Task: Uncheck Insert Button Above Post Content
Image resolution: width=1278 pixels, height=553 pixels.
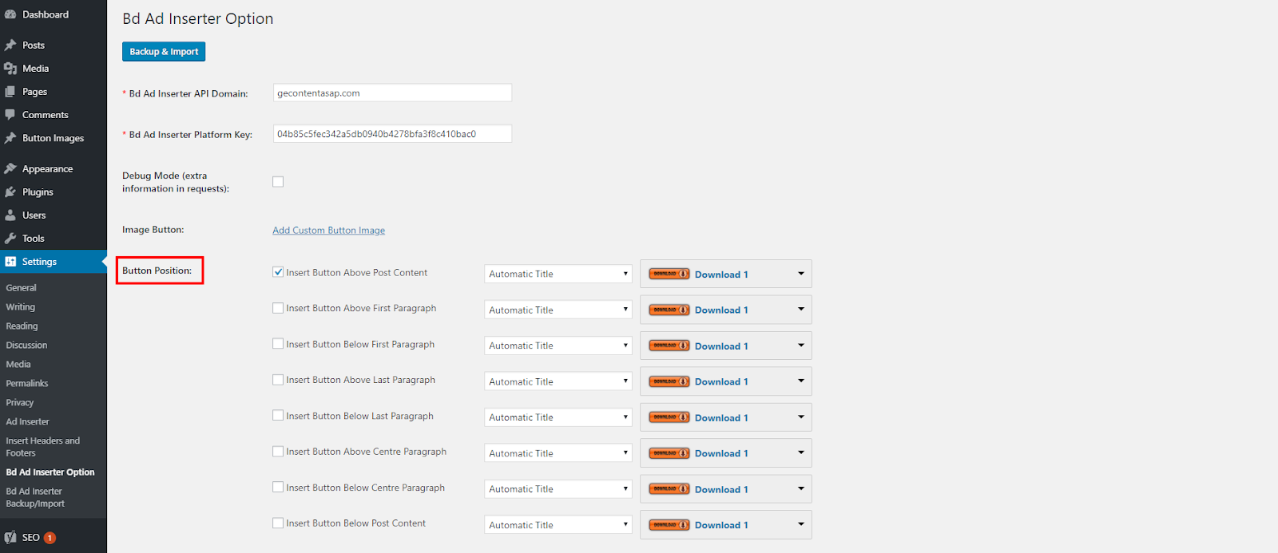Action: pos(278,272)
